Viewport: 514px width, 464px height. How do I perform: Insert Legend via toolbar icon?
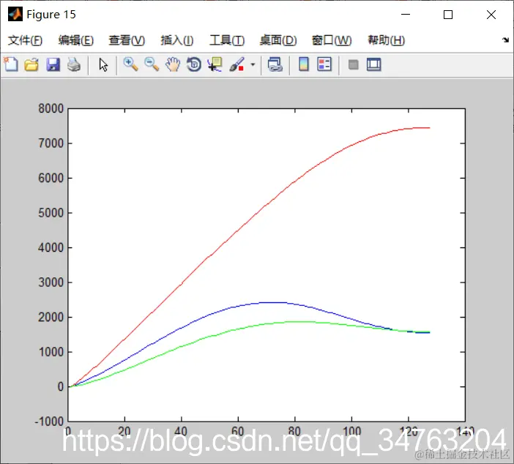tap(324, 64)
